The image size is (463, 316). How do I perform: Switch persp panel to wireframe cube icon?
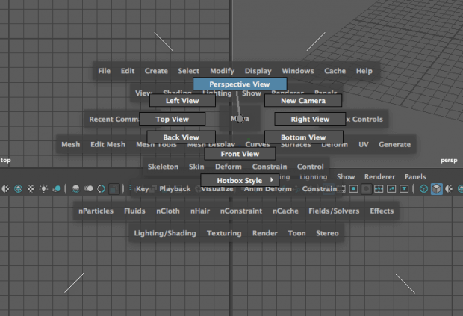pos(423,188)
